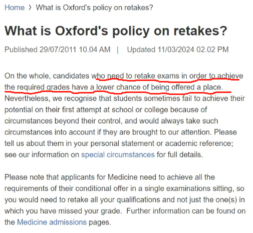The image size is (253, 233).
Task: Open the special circumstances link
Action: [x=118, y=154]
